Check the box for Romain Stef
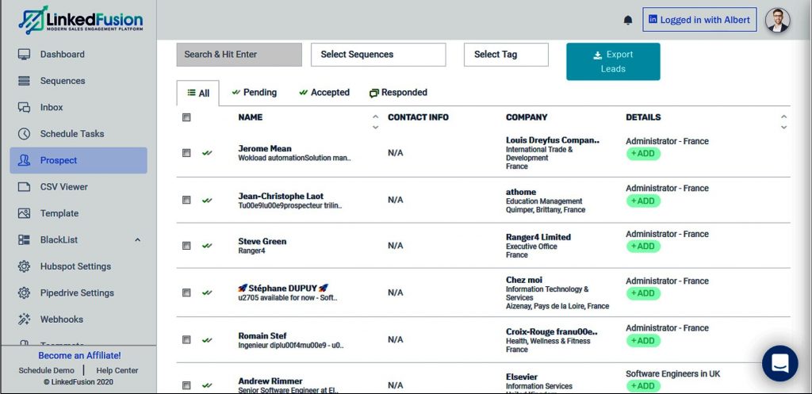Image resolution: width=812 pixels, height=394 pixels. pos(186,339)
